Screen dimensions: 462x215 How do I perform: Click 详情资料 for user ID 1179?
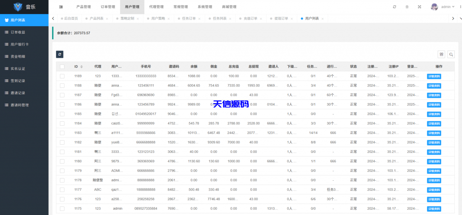pyautogui.click(x=434, y=171)
